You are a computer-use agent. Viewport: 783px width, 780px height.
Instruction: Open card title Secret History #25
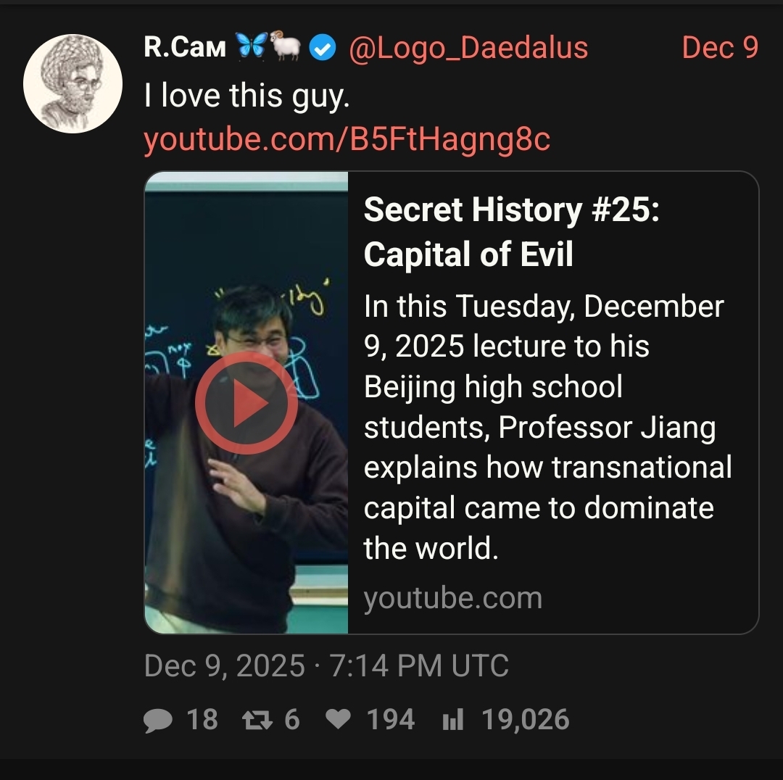[511, 232]
